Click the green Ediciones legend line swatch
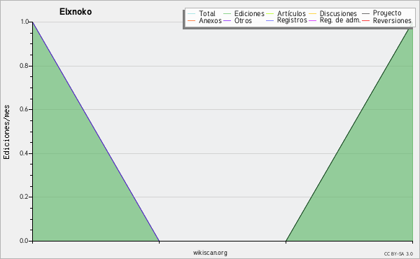 pos(227,13)
